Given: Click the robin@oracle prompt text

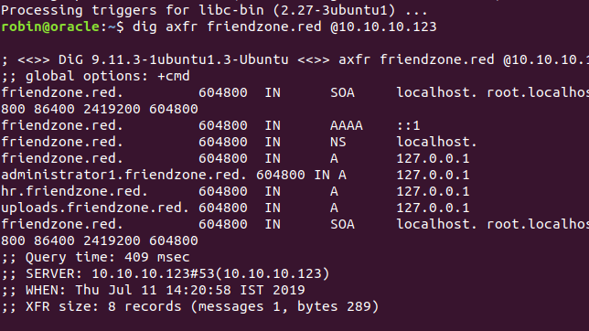Looking at the screenshot, I should [x=50, y=27].
